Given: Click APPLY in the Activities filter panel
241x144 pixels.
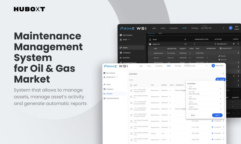Looking at the screenshot, I should pos(217,115).
